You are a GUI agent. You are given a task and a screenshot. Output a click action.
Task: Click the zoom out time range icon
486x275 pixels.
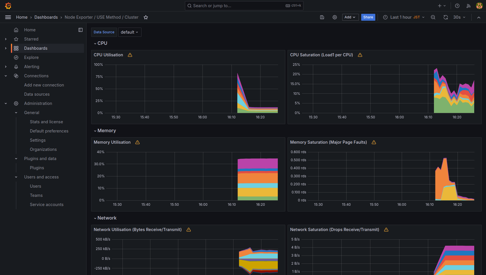click(433, 17)
